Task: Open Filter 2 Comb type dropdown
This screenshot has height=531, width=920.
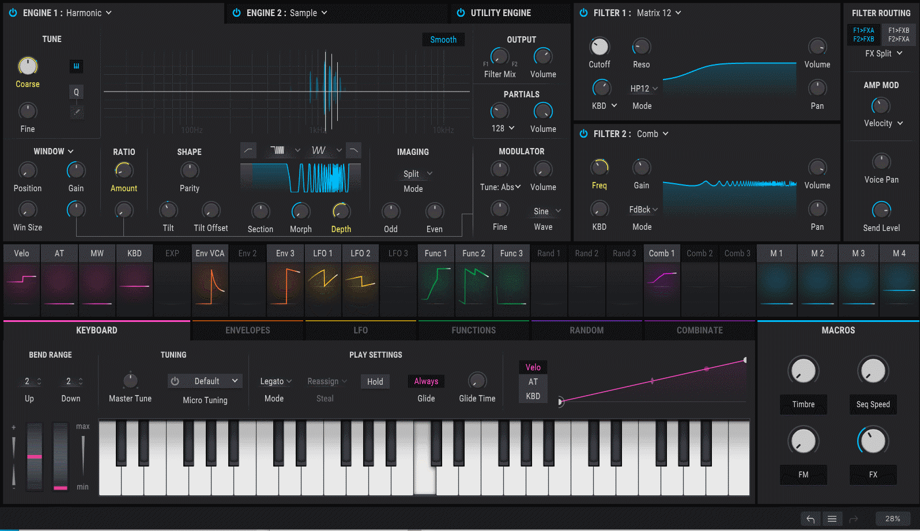Action: [653, 134]
